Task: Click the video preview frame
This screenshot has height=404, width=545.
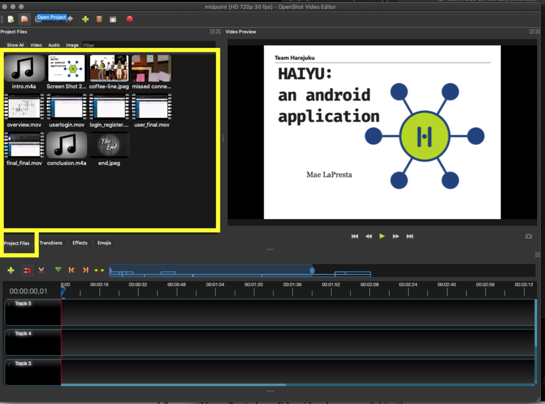Action: coord(382,132)
